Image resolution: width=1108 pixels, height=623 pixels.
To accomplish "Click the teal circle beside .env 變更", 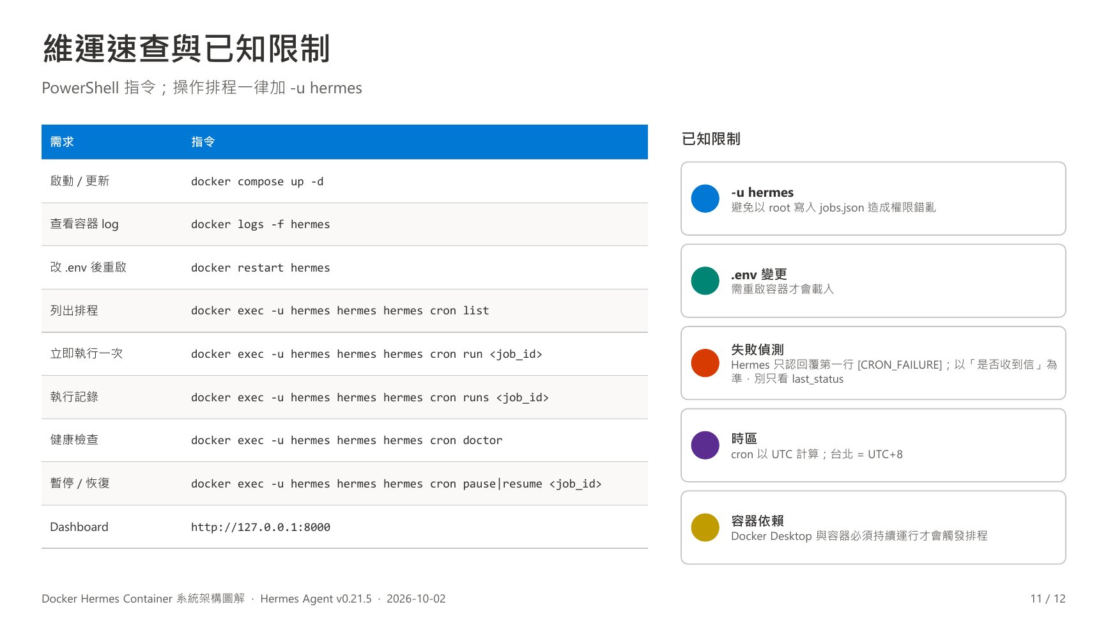I will click(x=705, y=281).
